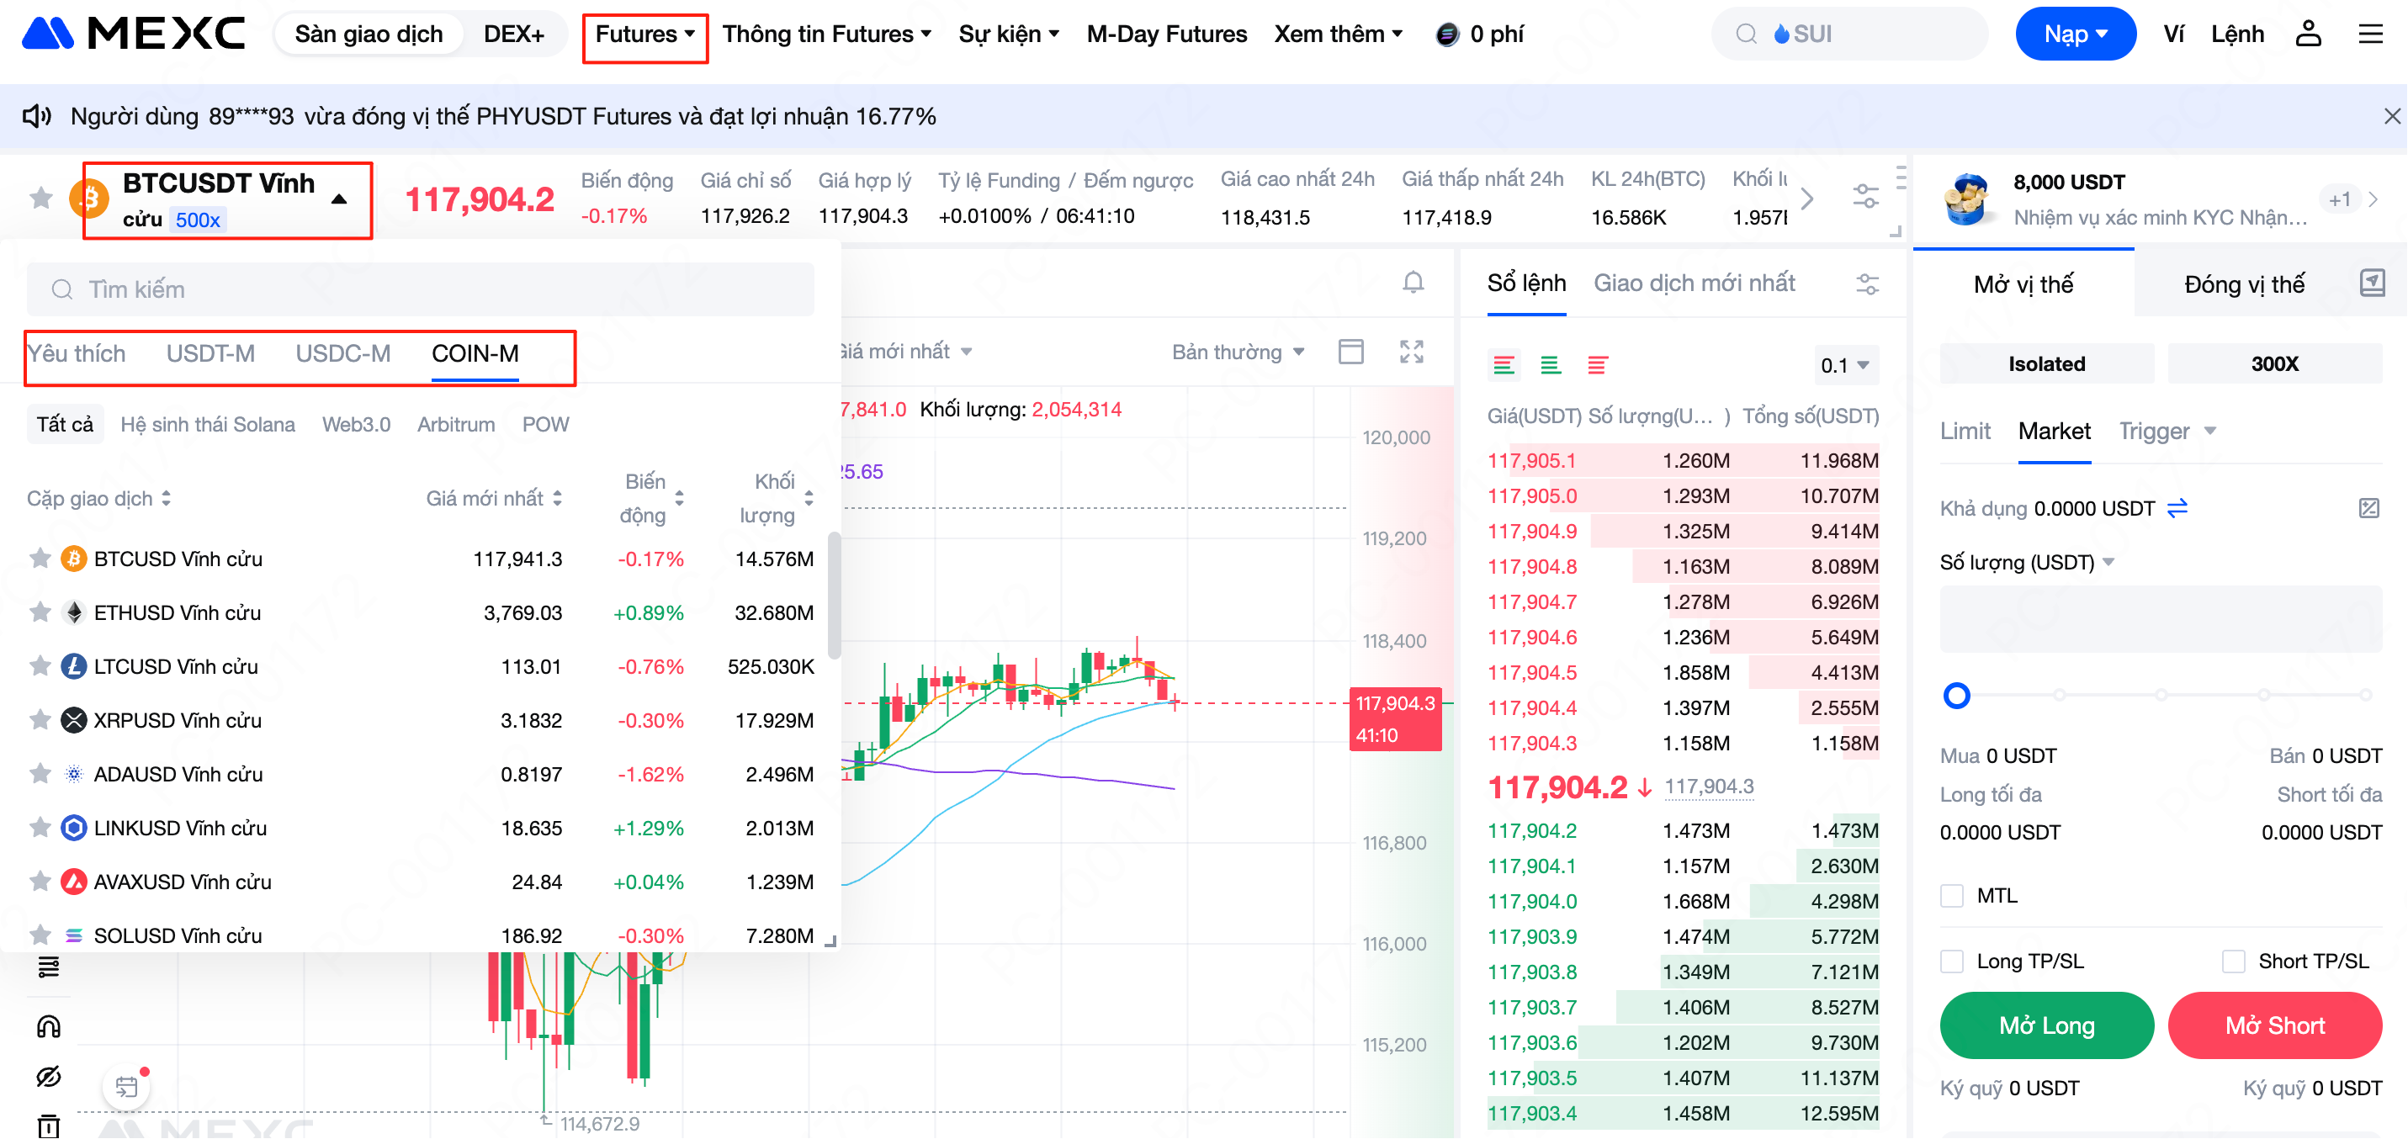
Task: Click the price alert bell icon
Action: (x=1413, y=282)
